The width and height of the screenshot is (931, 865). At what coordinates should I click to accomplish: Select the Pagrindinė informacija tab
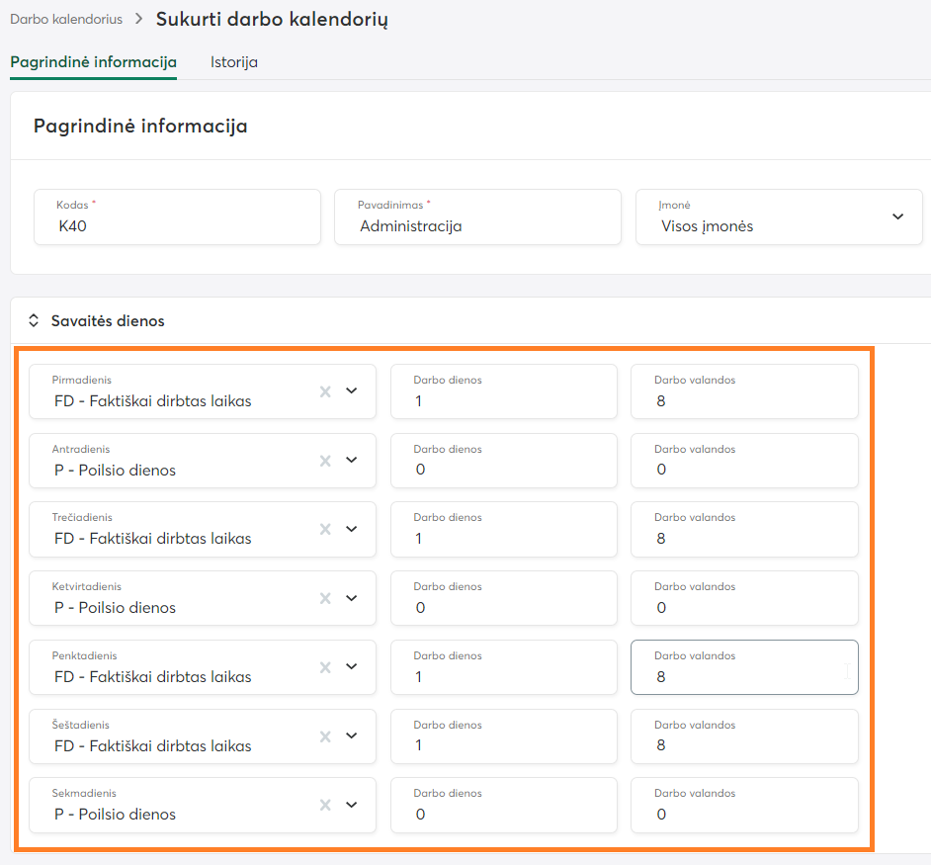tap(93, 62)
